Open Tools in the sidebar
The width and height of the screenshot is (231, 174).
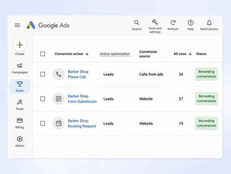pyautogui.click(x=20, y=105)
